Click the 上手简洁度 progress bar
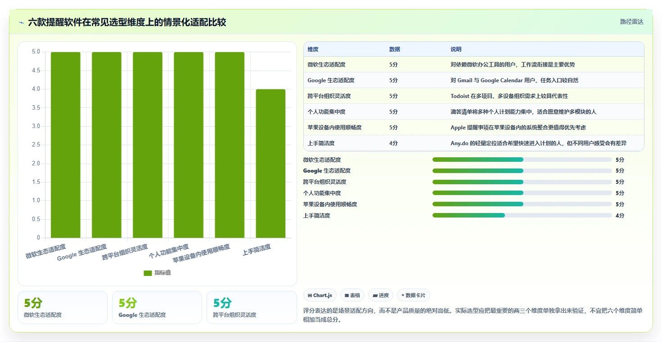This screenshot has width=662, height=342. pyautogui.click(x=522, y=215)
